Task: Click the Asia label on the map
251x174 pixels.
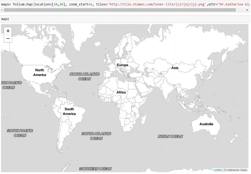Action: coord(175,68)
